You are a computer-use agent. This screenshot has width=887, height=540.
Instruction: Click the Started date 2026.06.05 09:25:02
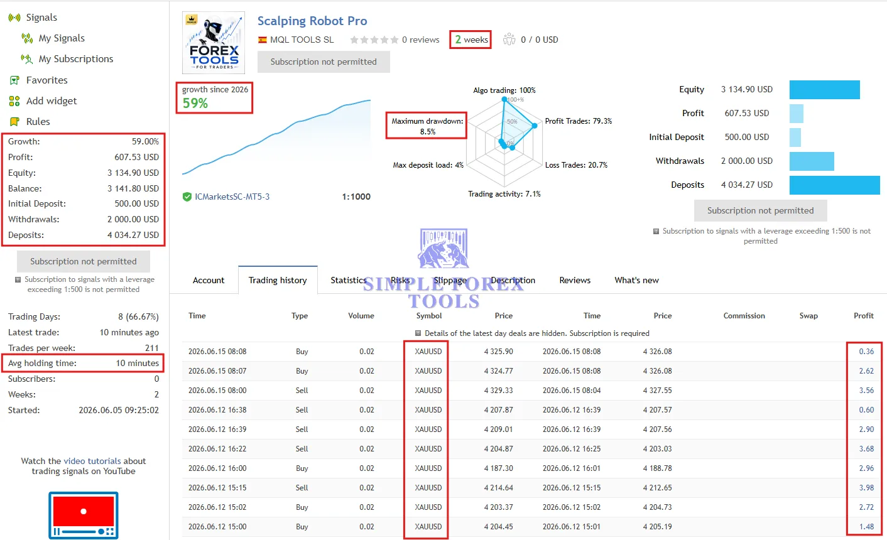[x=119, y=410]
